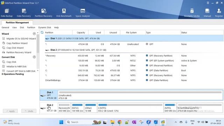Image resolution: width=224 pixels, height=126 pixels.
Task: Create Bootable Media
Action: click(192, 13)
